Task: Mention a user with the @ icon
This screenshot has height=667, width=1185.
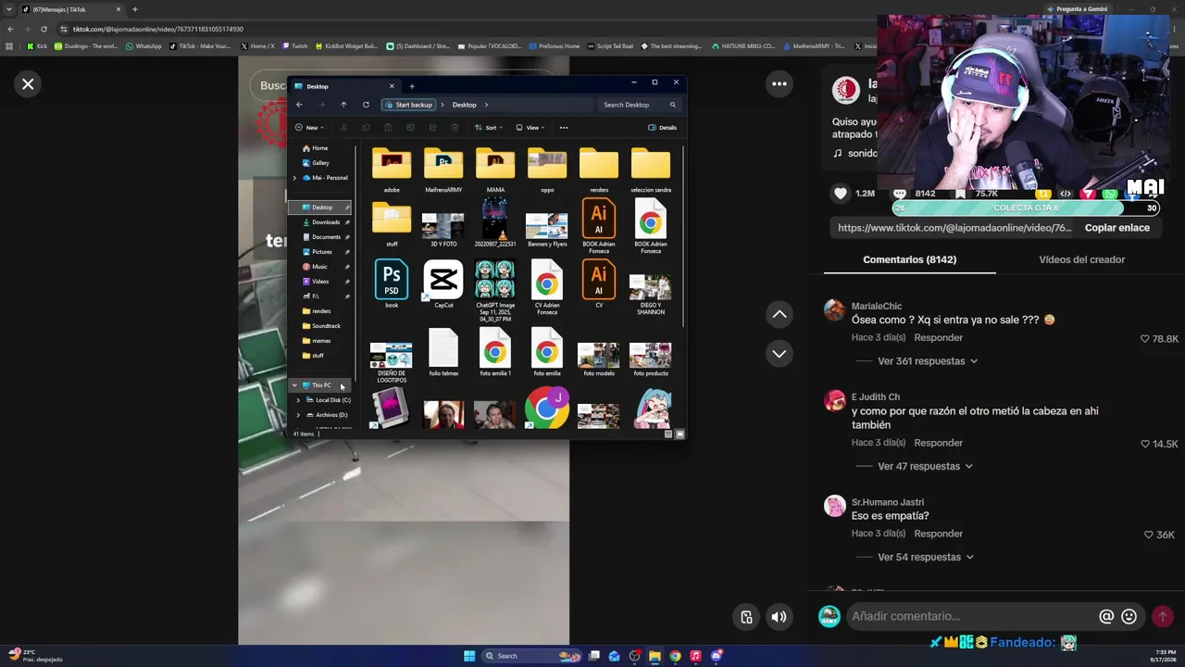Action: click(1106, 616)
